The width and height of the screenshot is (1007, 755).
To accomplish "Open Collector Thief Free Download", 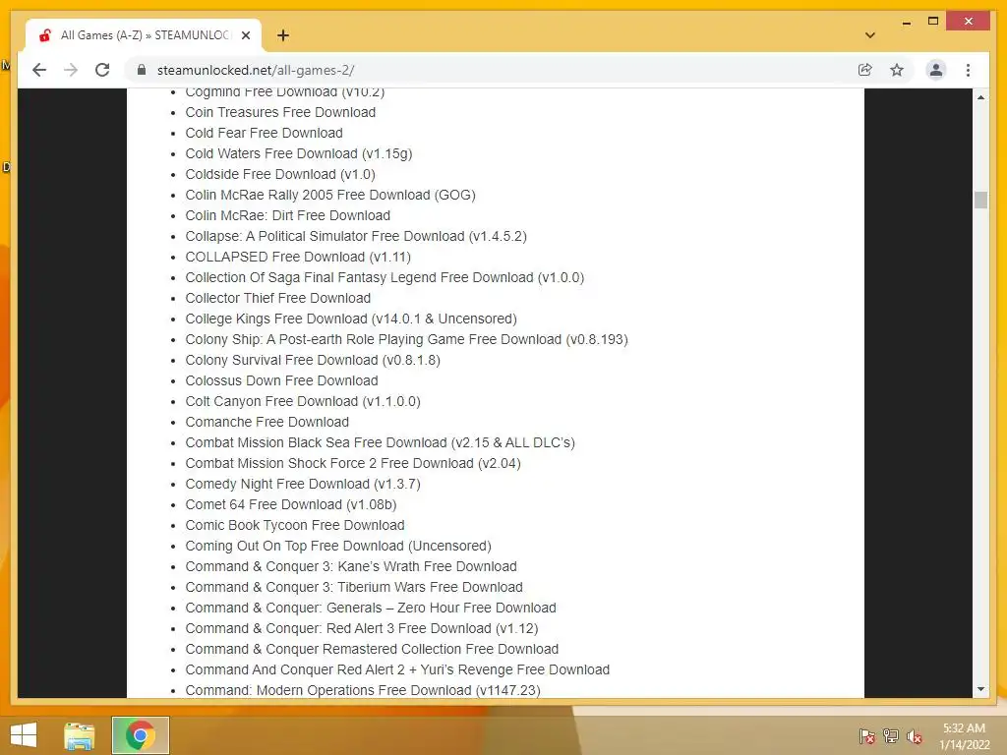I will pos(277,298).
